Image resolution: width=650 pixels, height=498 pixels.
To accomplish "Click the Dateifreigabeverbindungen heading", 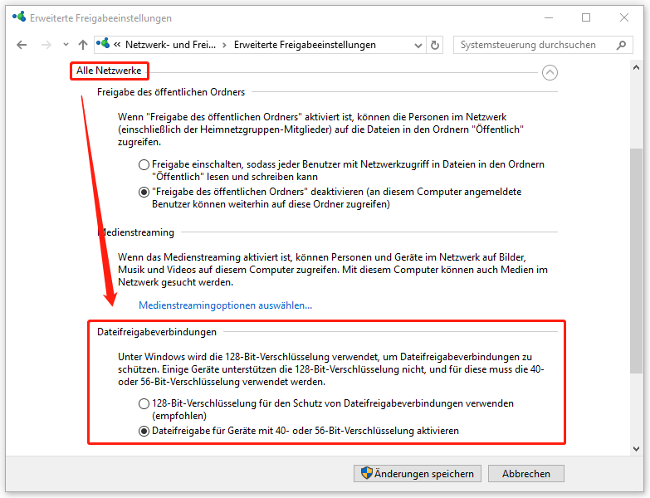I will [157, 332].
